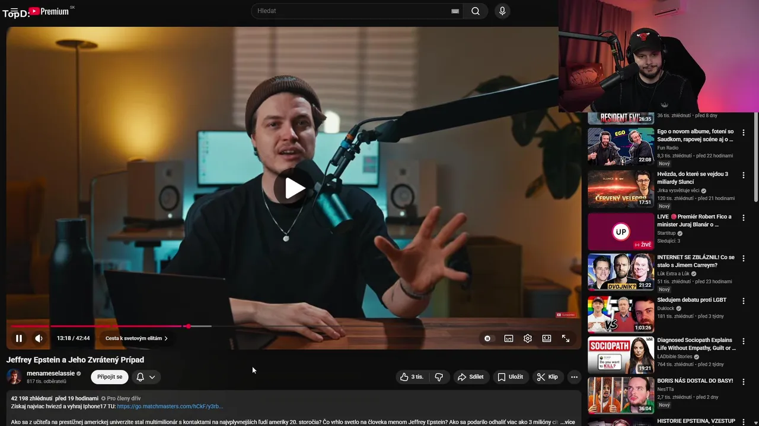Screen dimensions: 759x426
Task: Open options menu for Hvězda video
Action: pos(744,176)
